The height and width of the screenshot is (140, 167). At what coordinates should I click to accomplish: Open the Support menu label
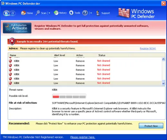(106, 13)
